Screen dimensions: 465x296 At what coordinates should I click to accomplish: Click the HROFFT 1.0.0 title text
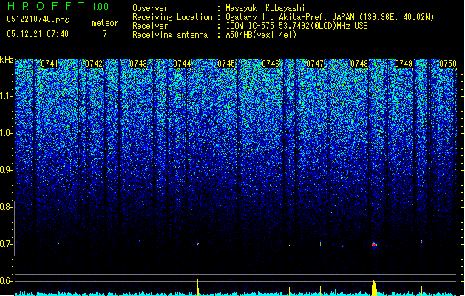(58, 6)
